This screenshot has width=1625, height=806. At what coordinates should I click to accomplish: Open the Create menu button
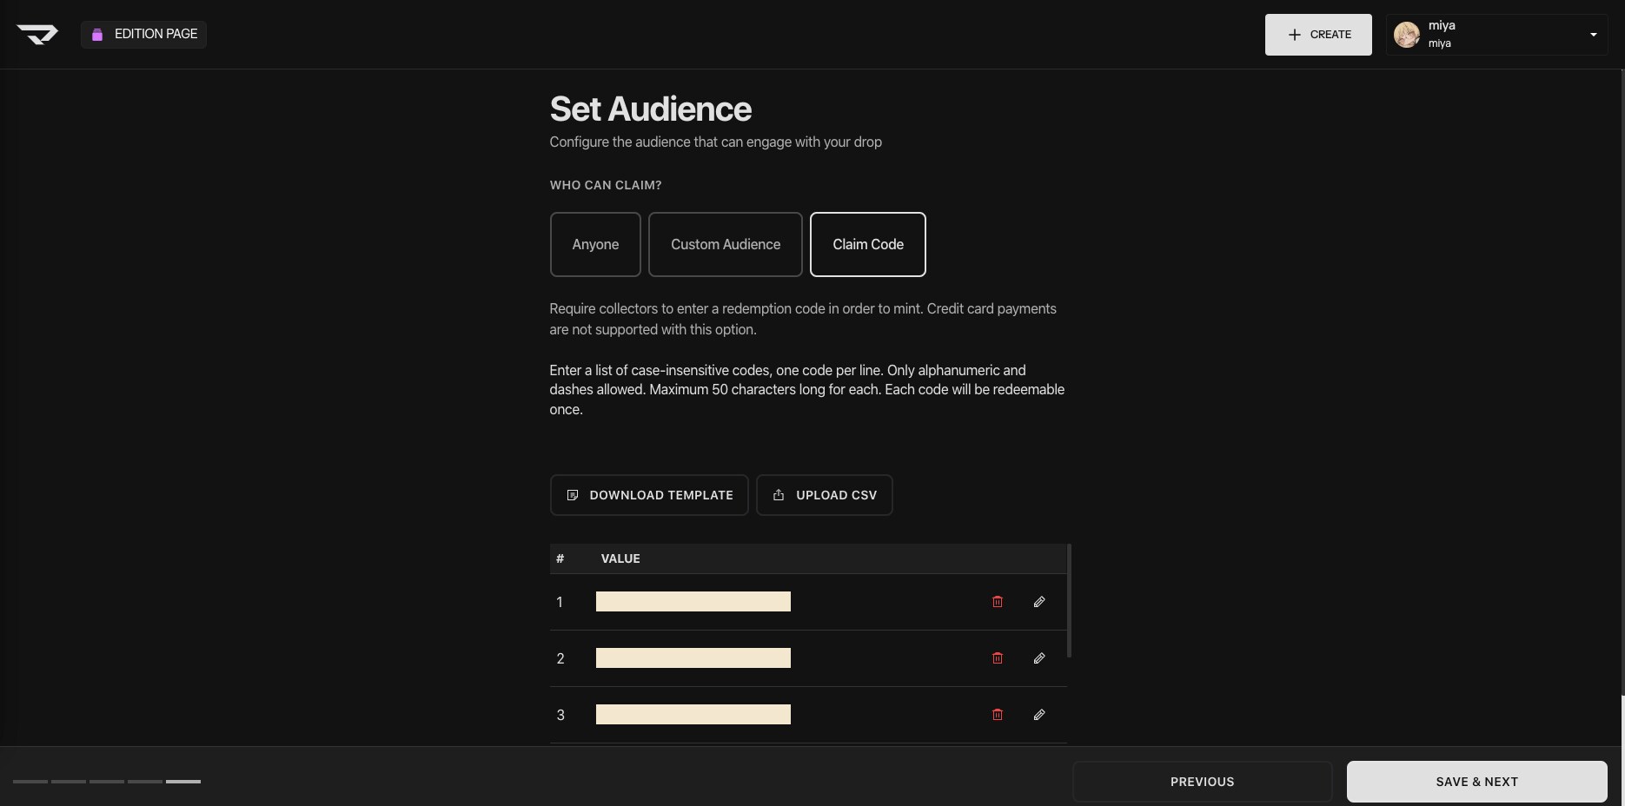click(1317, 35)
